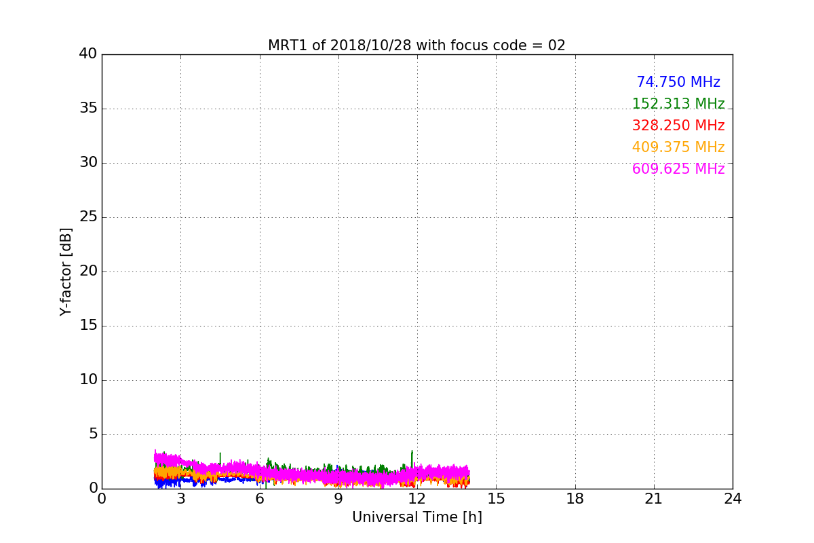Click x-axis tick value 6
The height and width of the screenshot is (543, 814).
(x=260, y=498)
